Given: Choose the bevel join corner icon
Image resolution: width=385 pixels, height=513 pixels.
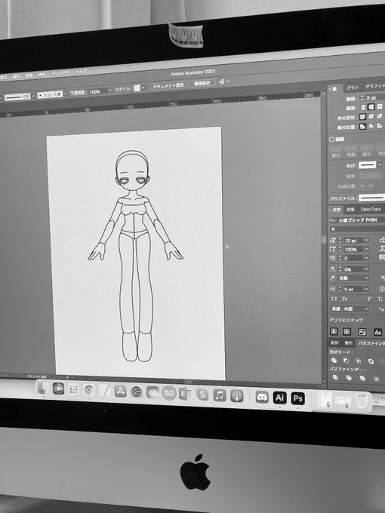Looking at the screenshot, I should (x=380, y=116).
